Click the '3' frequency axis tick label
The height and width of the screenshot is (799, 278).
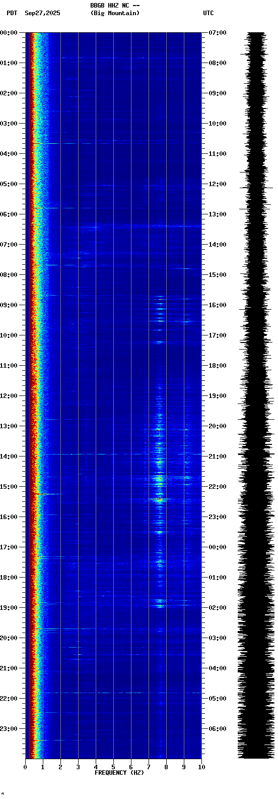click(78, 767)
